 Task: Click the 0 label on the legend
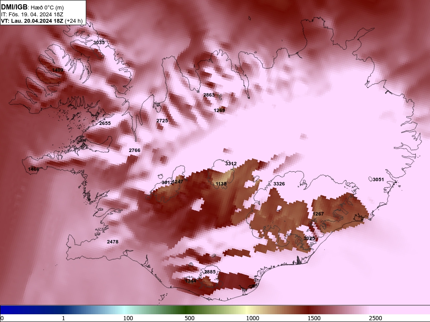[2, 318]
